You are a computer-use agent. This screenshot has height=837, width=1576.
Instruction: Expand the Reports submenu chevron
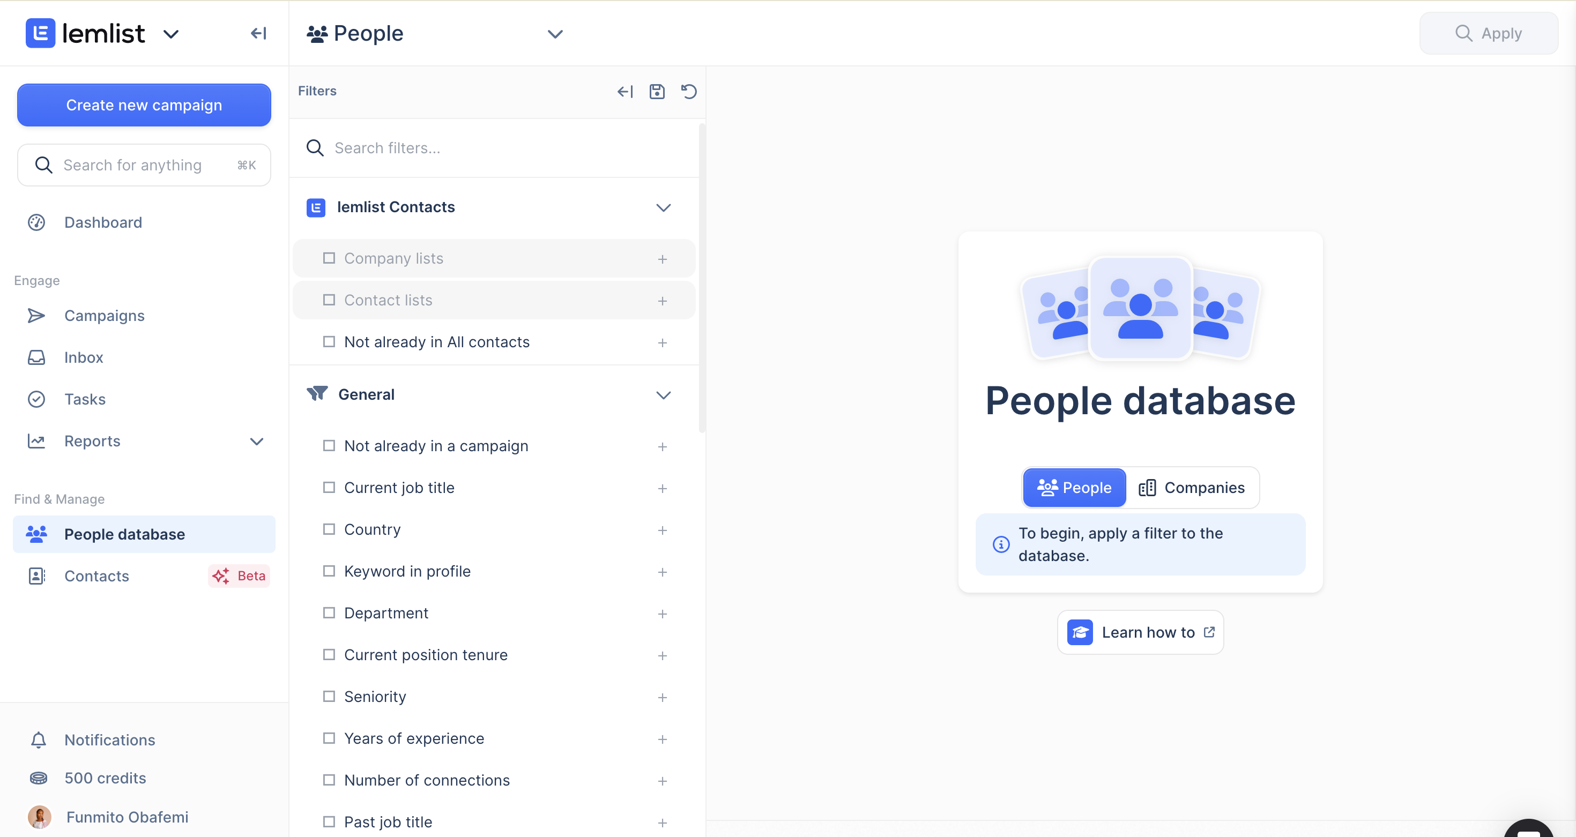click(x=257, y=442)
